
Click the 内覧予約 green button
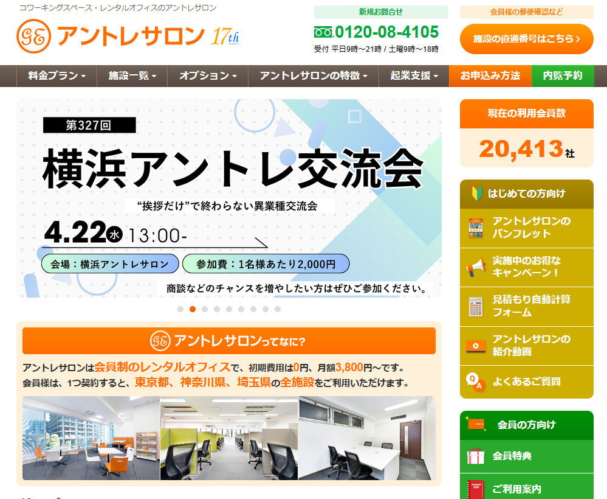563,76
